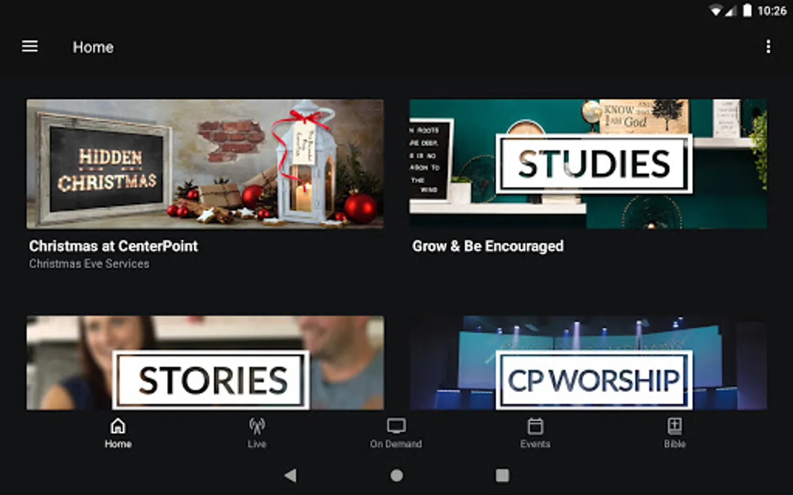
Task: Tap the Android home circle button
Action: pos(397,475)
